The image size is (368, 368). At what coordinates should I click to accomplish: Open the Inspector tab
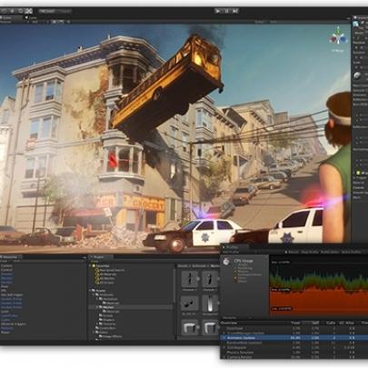361,18
